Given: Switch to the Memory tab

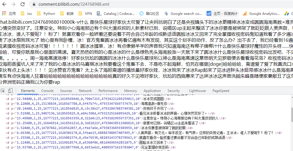Looking at the screenshot, I should [x=130, y=91].
